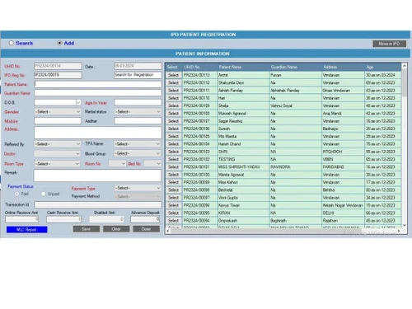Open the MLC Report button
Screen dimensions: 412x309
tap(27, 230)
